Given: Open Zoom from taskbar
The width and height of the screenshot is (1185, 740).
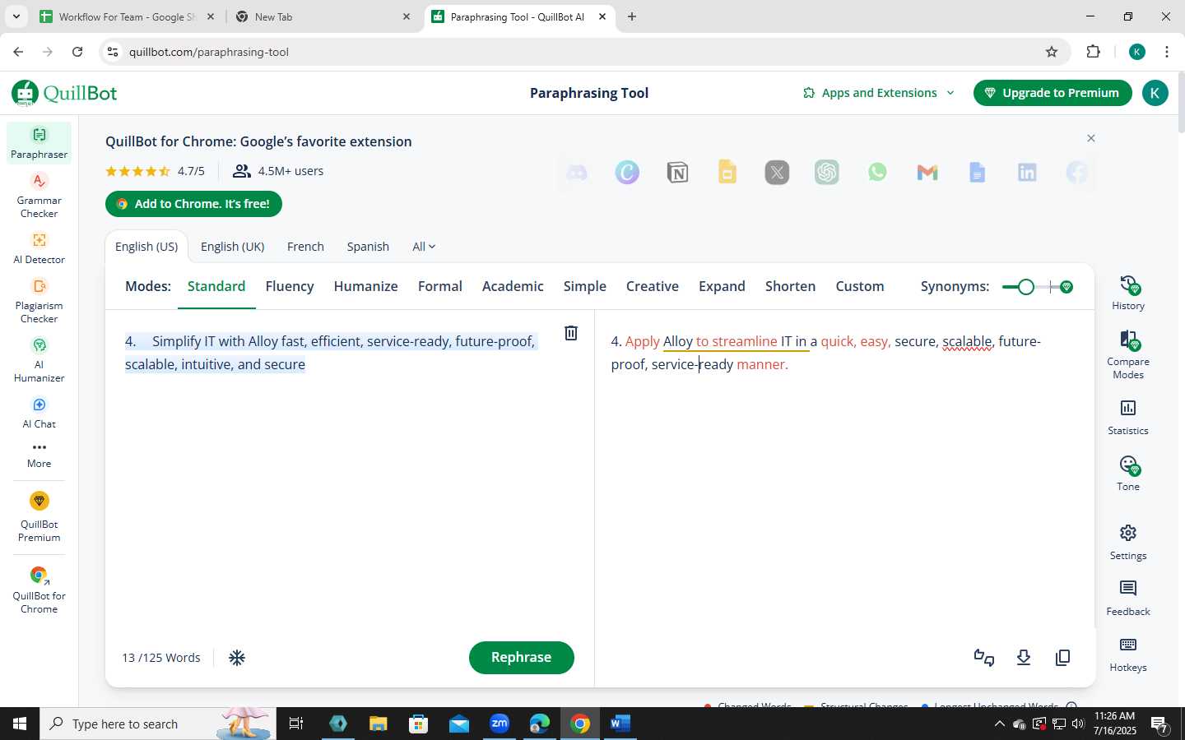Looking at the screenshot, I should (x=500, y=724).
